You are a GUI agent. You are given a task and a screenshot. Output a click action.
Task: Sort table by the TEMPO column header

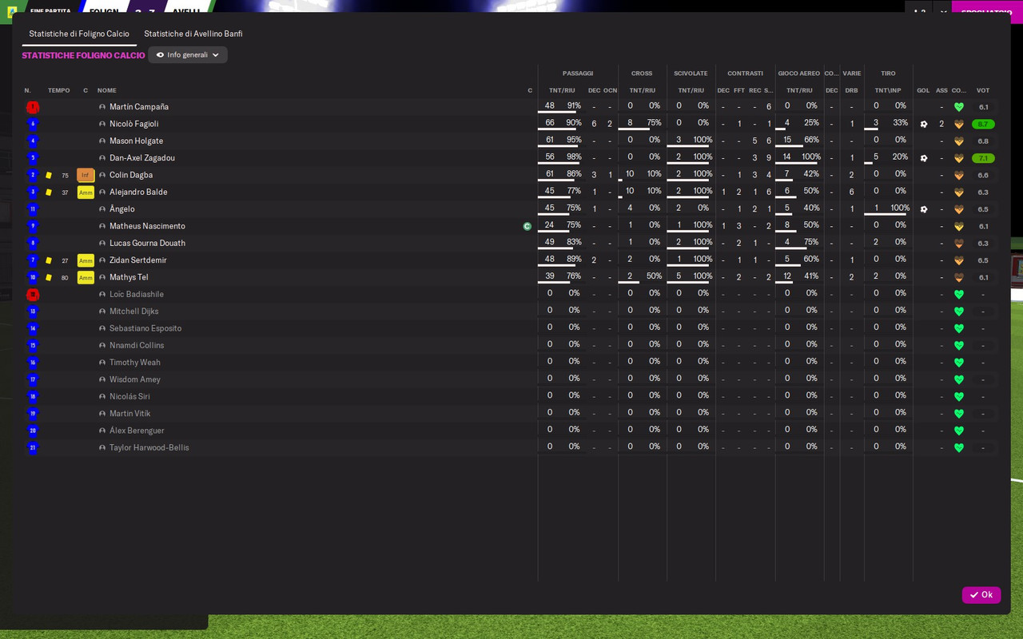point(58,90)
